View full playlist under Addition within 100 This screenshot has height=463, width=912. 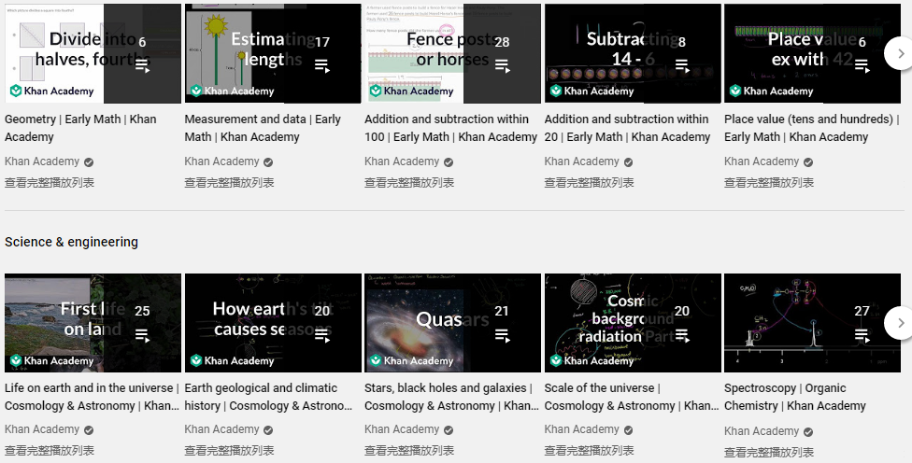[409, 182]
